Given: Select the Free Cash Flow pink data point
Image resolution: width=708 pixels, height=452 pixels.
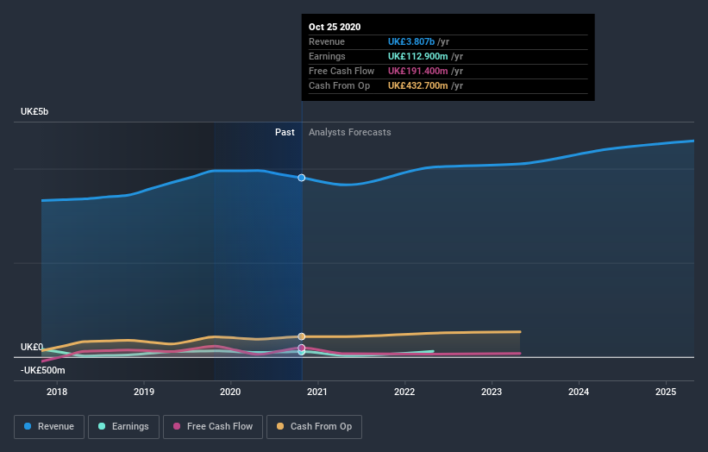Looking at the screenshot, I should click(302, 348).
